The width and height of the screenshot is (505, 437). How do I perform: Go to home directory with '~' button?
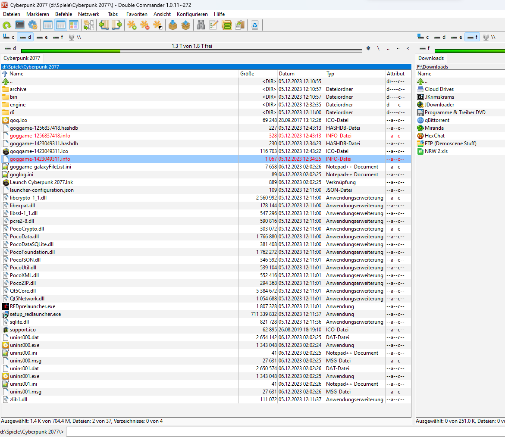click(398, 48)
